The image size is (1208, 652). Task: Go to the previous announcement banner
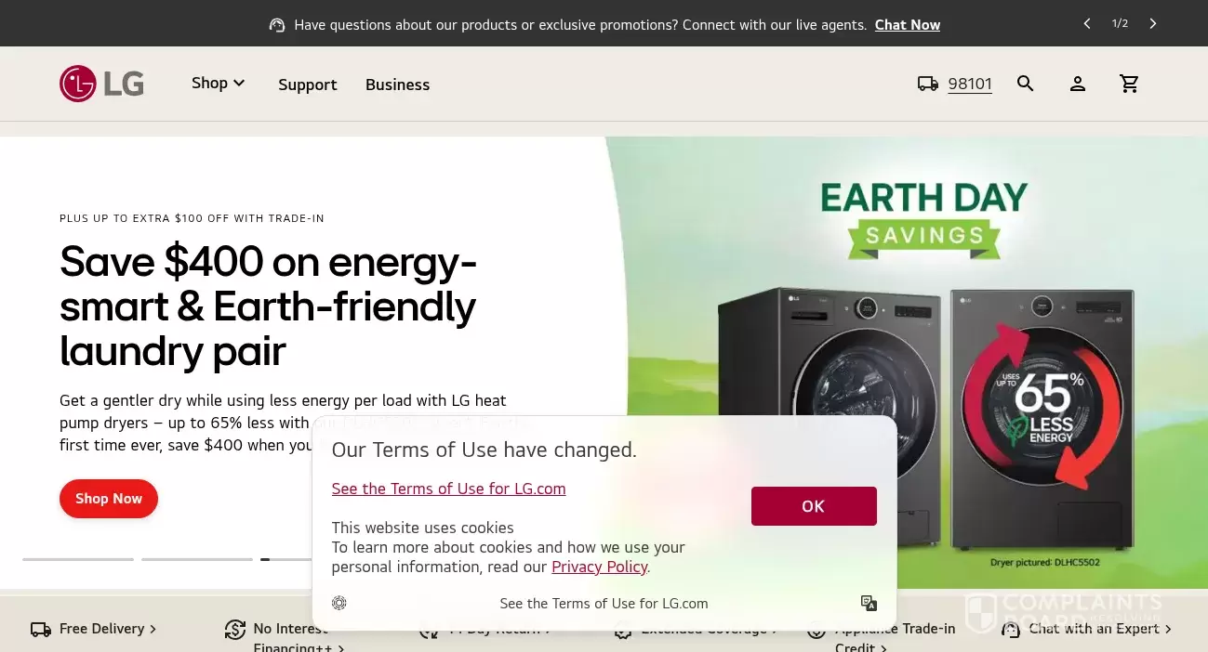[x=1087, y=23]
